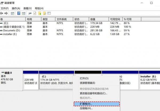Sort by the 状态 column header
The image size is (160, 111).
[x=81, y=19]
